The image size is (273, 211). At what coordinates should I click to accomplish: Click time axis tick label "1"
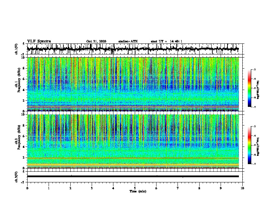49,188
